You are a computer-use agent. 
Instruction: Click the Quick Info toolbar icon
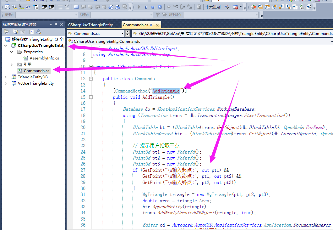point(21,7)
